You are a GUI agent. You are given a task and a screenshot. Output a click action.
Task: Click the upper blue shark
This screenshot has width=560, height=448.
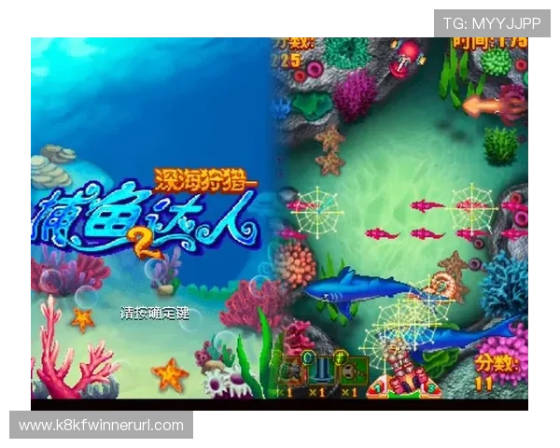tap(355, 287)
